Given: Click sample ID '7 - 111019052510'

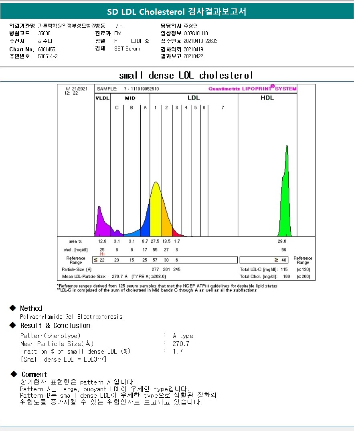Looking at the screenshot, I should [x=141, y=89].
